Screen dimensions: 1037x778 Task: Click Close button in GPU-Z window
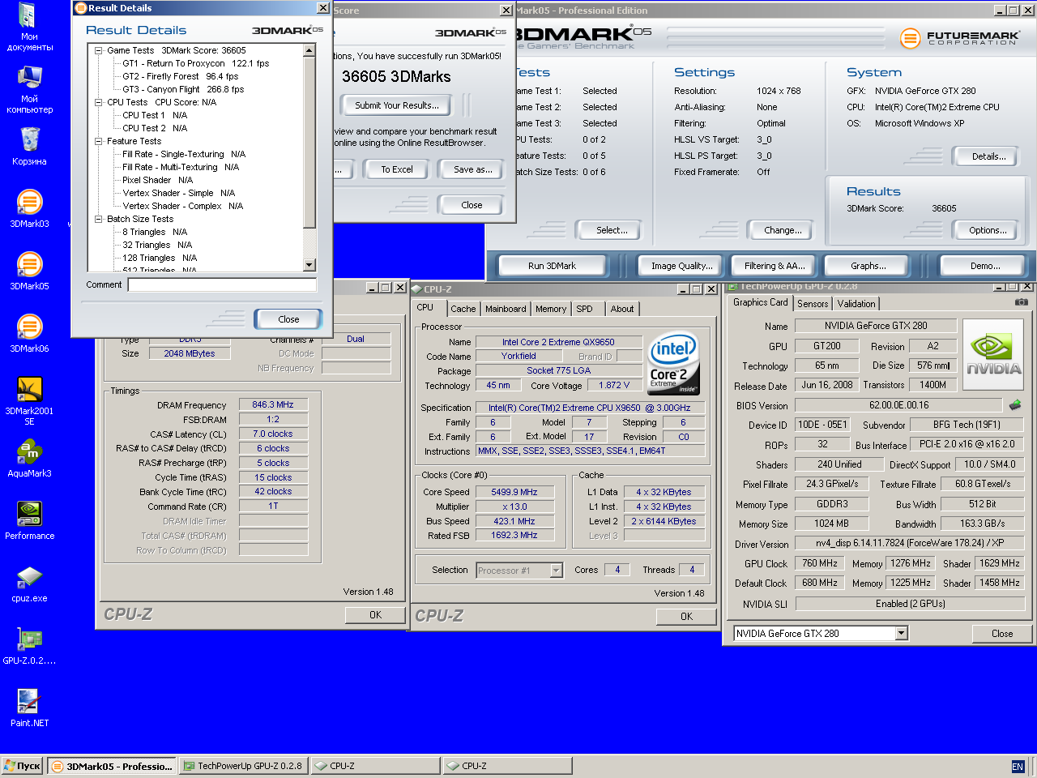click(x=1002, y=634)
